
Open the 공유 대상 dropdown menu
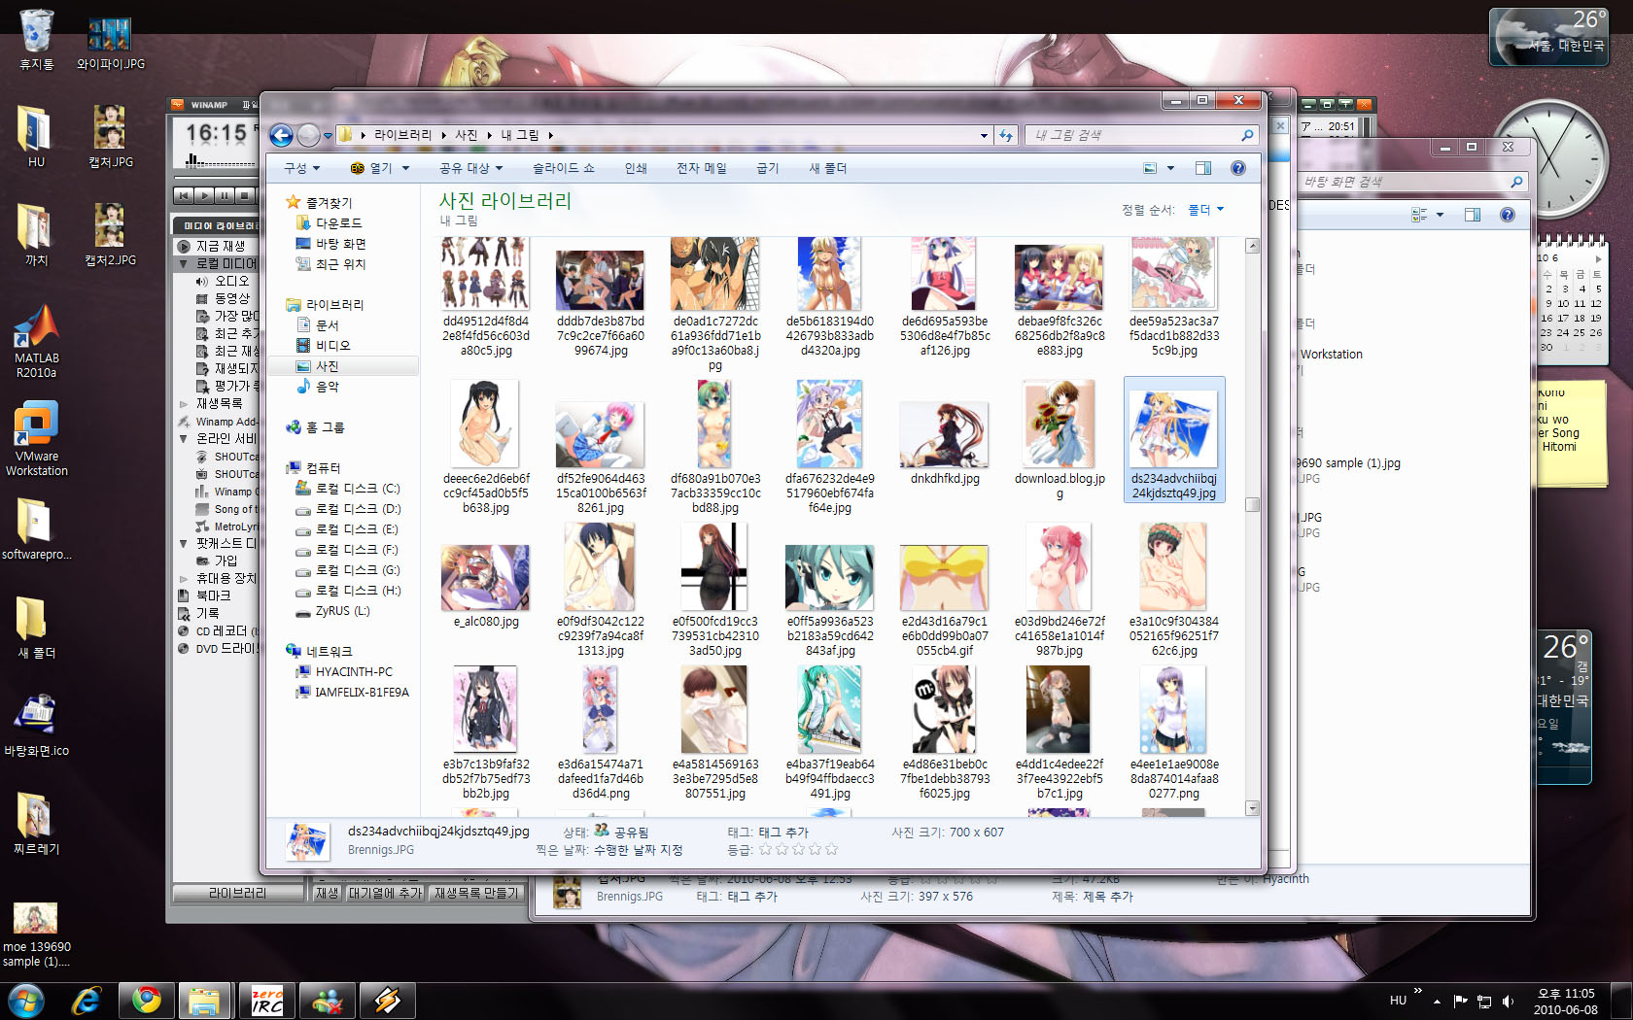(x=469, y=168)
